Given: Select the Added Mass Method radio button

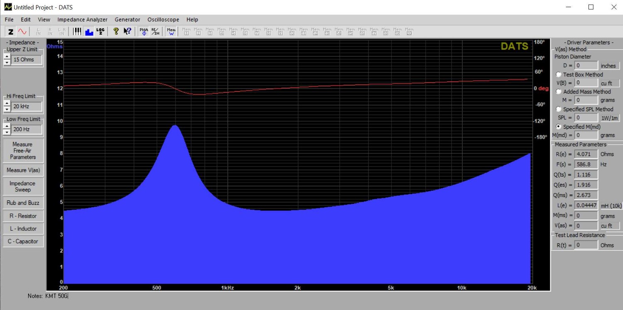Looking at the screenshot, I should click(x=559, y=92).
